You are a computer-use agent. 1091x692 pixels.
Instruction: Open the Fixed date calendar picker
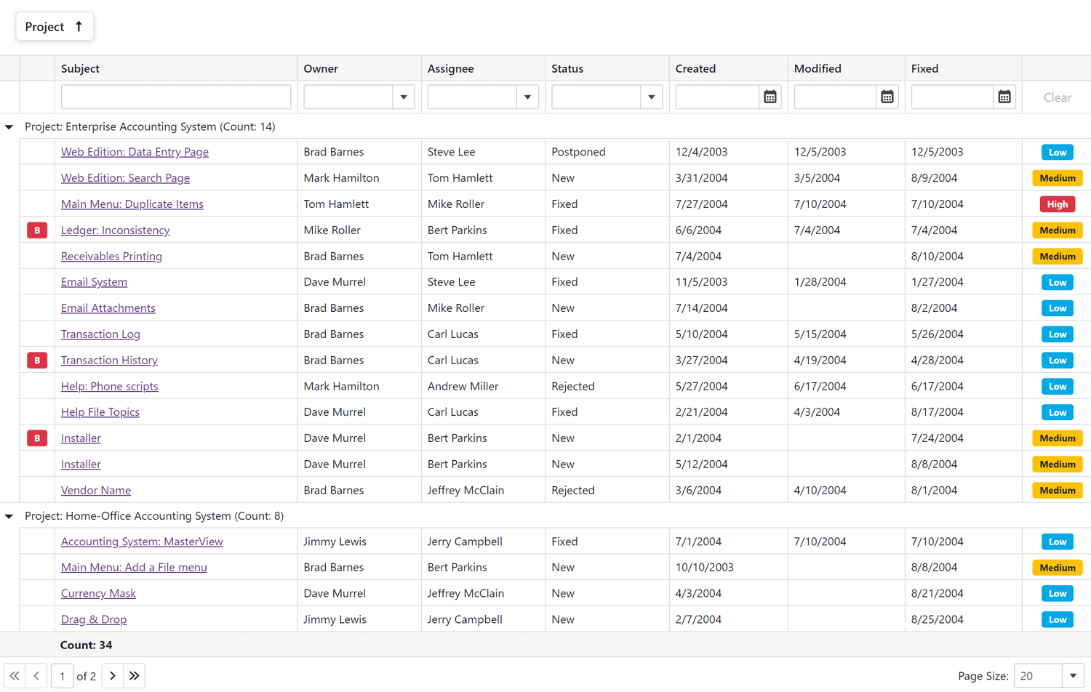(1004, 97)
